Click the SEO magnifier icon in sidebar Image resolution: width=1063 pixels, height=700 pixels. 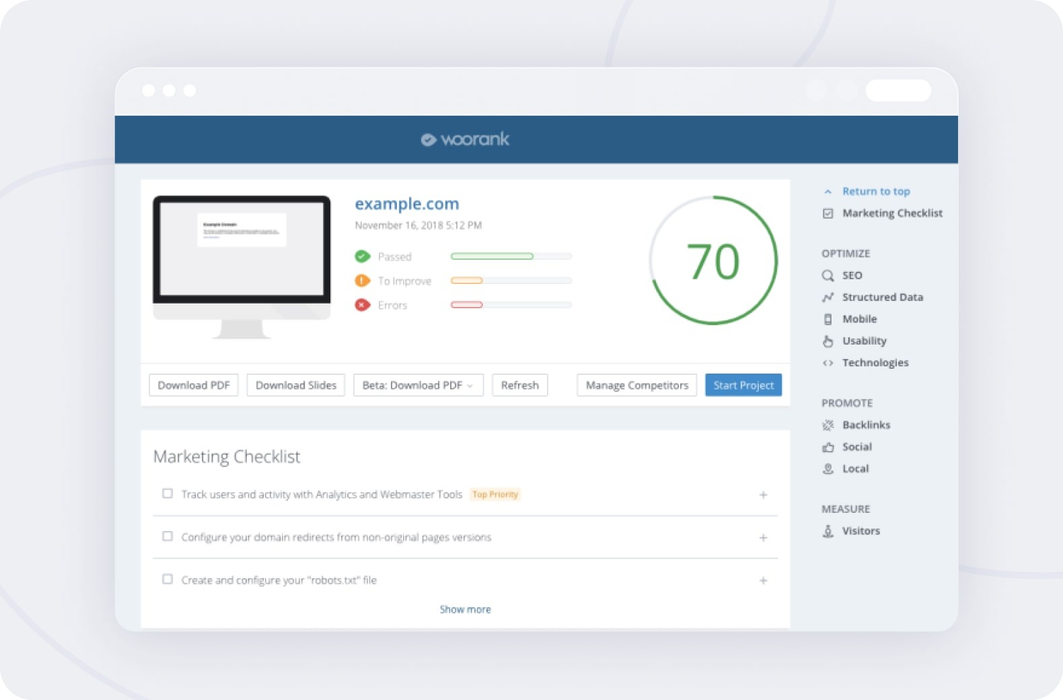[x=828, y=275]
